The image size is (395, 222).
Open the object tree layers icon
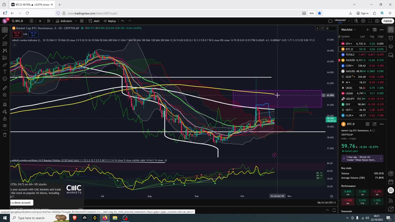coord(391,47)
